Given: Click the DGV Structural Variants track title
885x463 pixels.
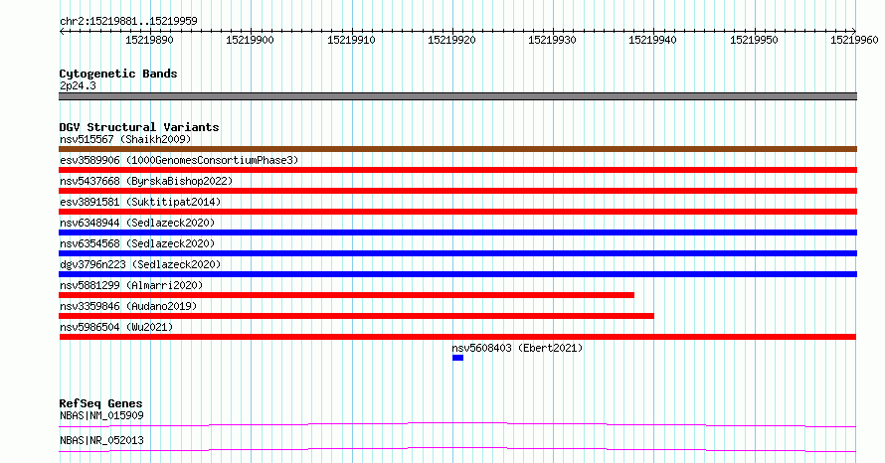Looking at the screenshot, I should click(139, 127).
